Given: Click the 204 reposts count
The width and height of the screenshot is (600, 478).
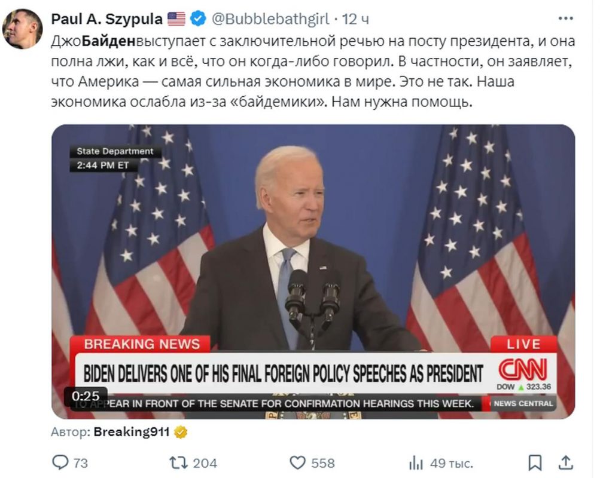Looking at the screenshot, I should [205, 463].
